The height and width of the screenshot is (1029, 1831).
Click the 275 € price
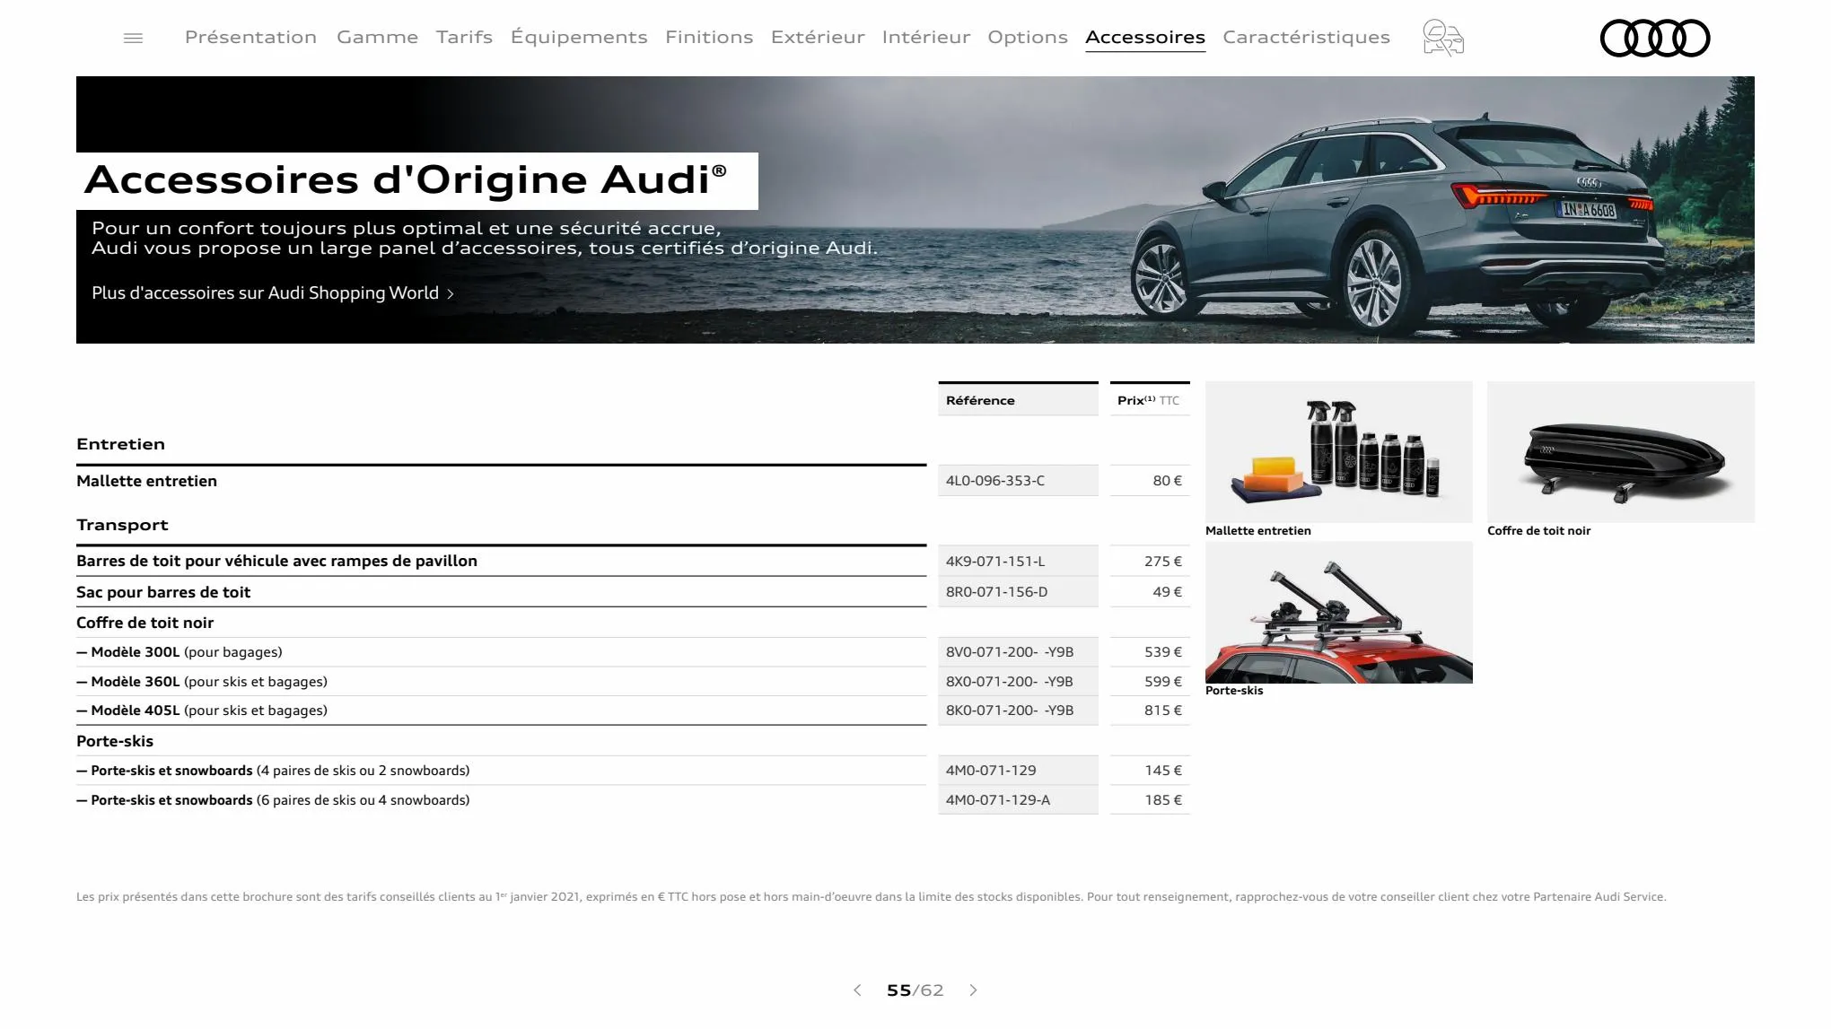[1163, 562]
